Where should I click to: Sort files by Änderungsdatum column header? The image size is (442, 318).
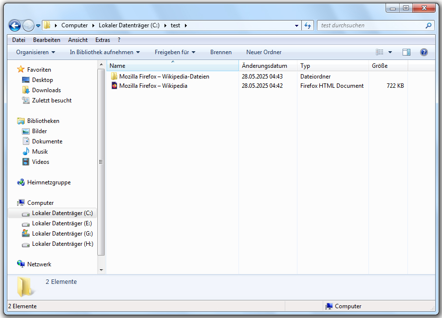point(264,66)
